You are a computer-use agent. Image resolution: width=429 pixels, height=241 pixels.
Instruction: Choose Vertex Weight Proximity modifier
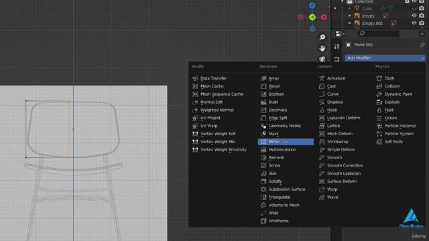point(223,150)
